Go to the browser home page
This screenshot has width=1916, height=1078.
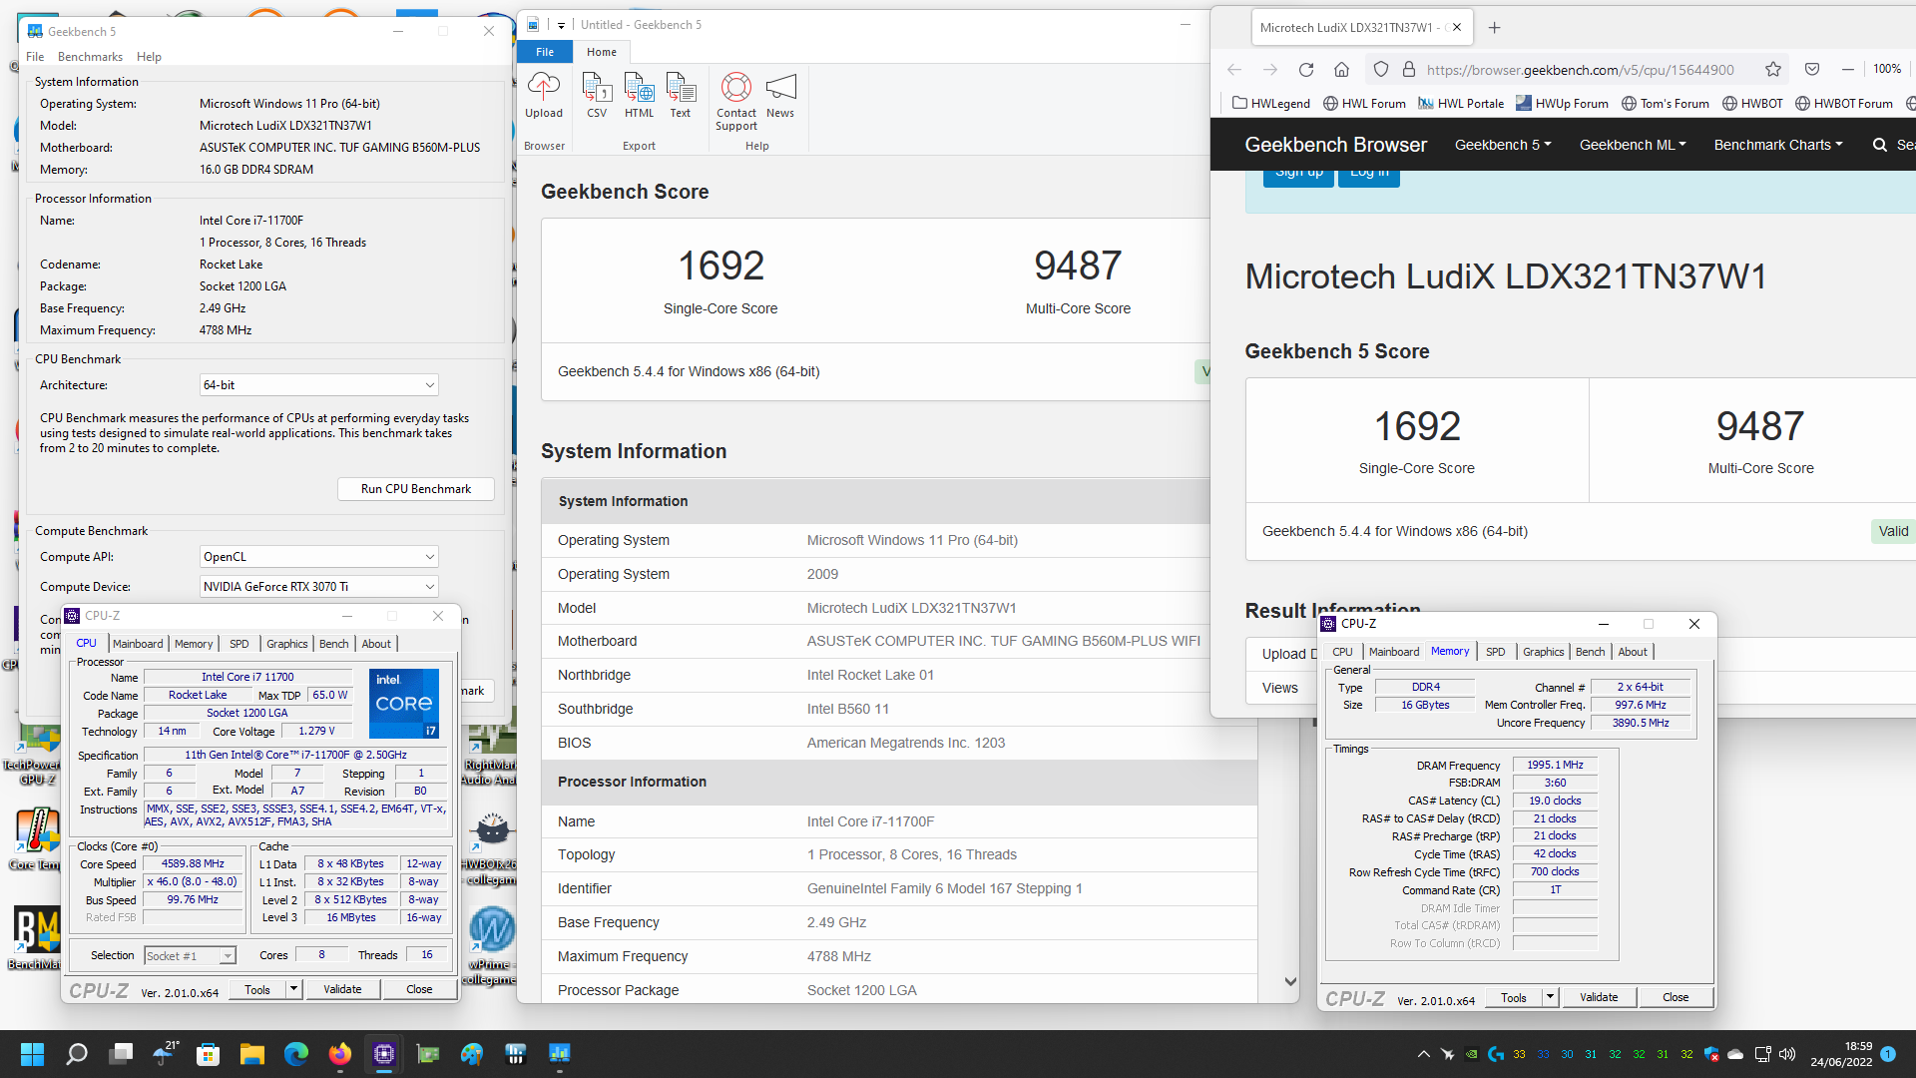[x=1341, y=70]
